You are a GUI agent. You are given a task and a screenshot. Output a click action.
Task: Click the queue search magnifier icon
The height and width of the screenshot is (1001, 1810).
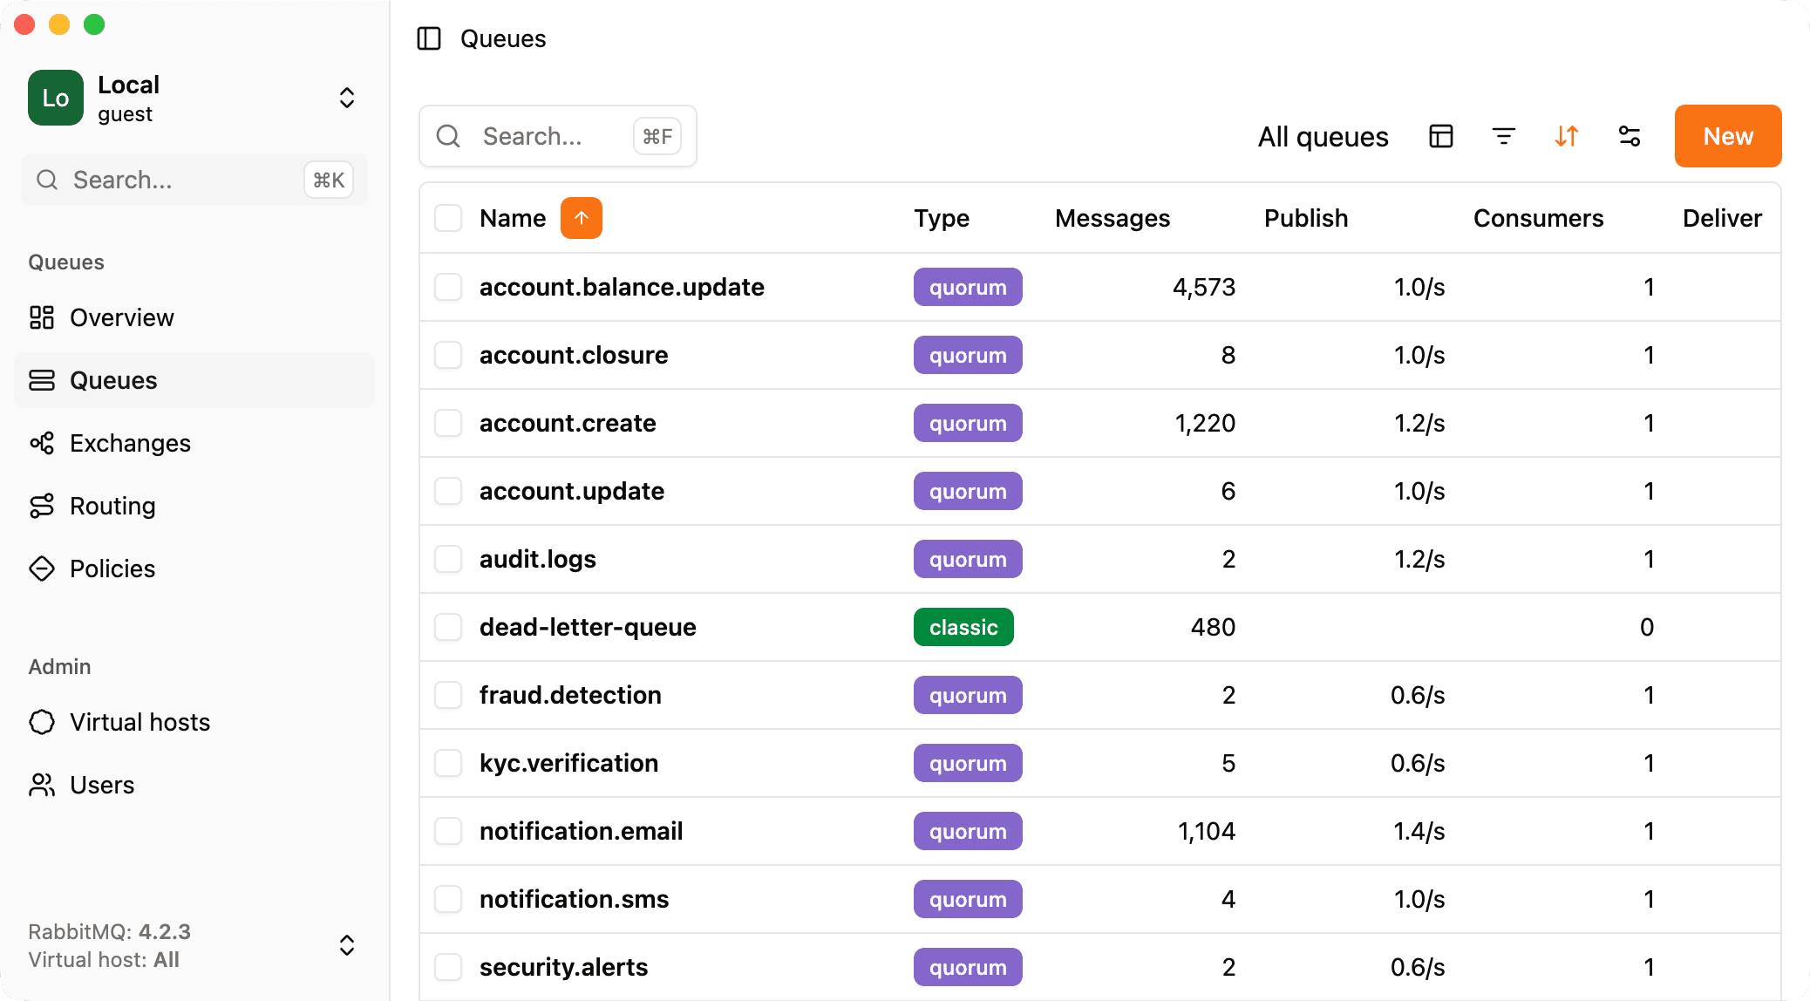[x=448, y=136]
